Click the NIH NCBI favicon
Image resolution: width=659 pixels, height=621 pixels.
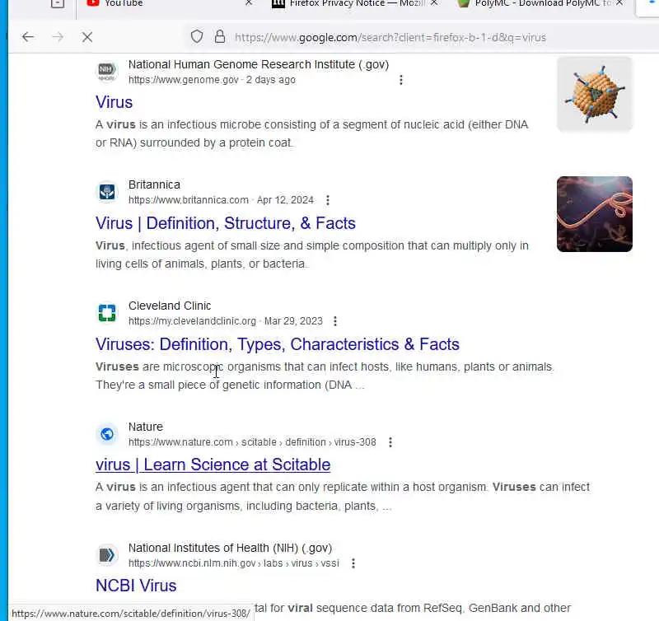click(107, 555)
